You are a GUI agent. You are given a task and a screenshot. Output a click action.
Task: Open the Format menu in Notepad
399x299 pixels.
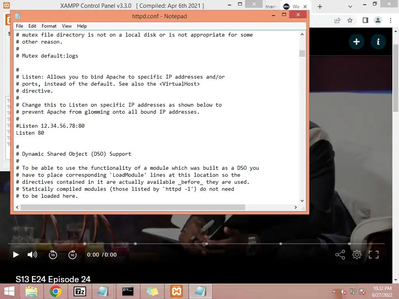49,26
